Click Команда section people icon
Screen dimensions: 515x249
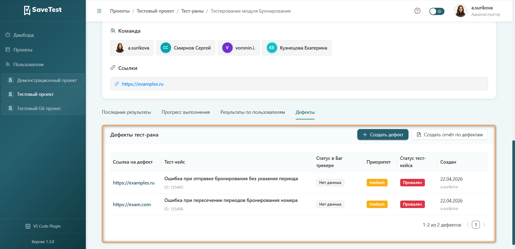[113, 31]
